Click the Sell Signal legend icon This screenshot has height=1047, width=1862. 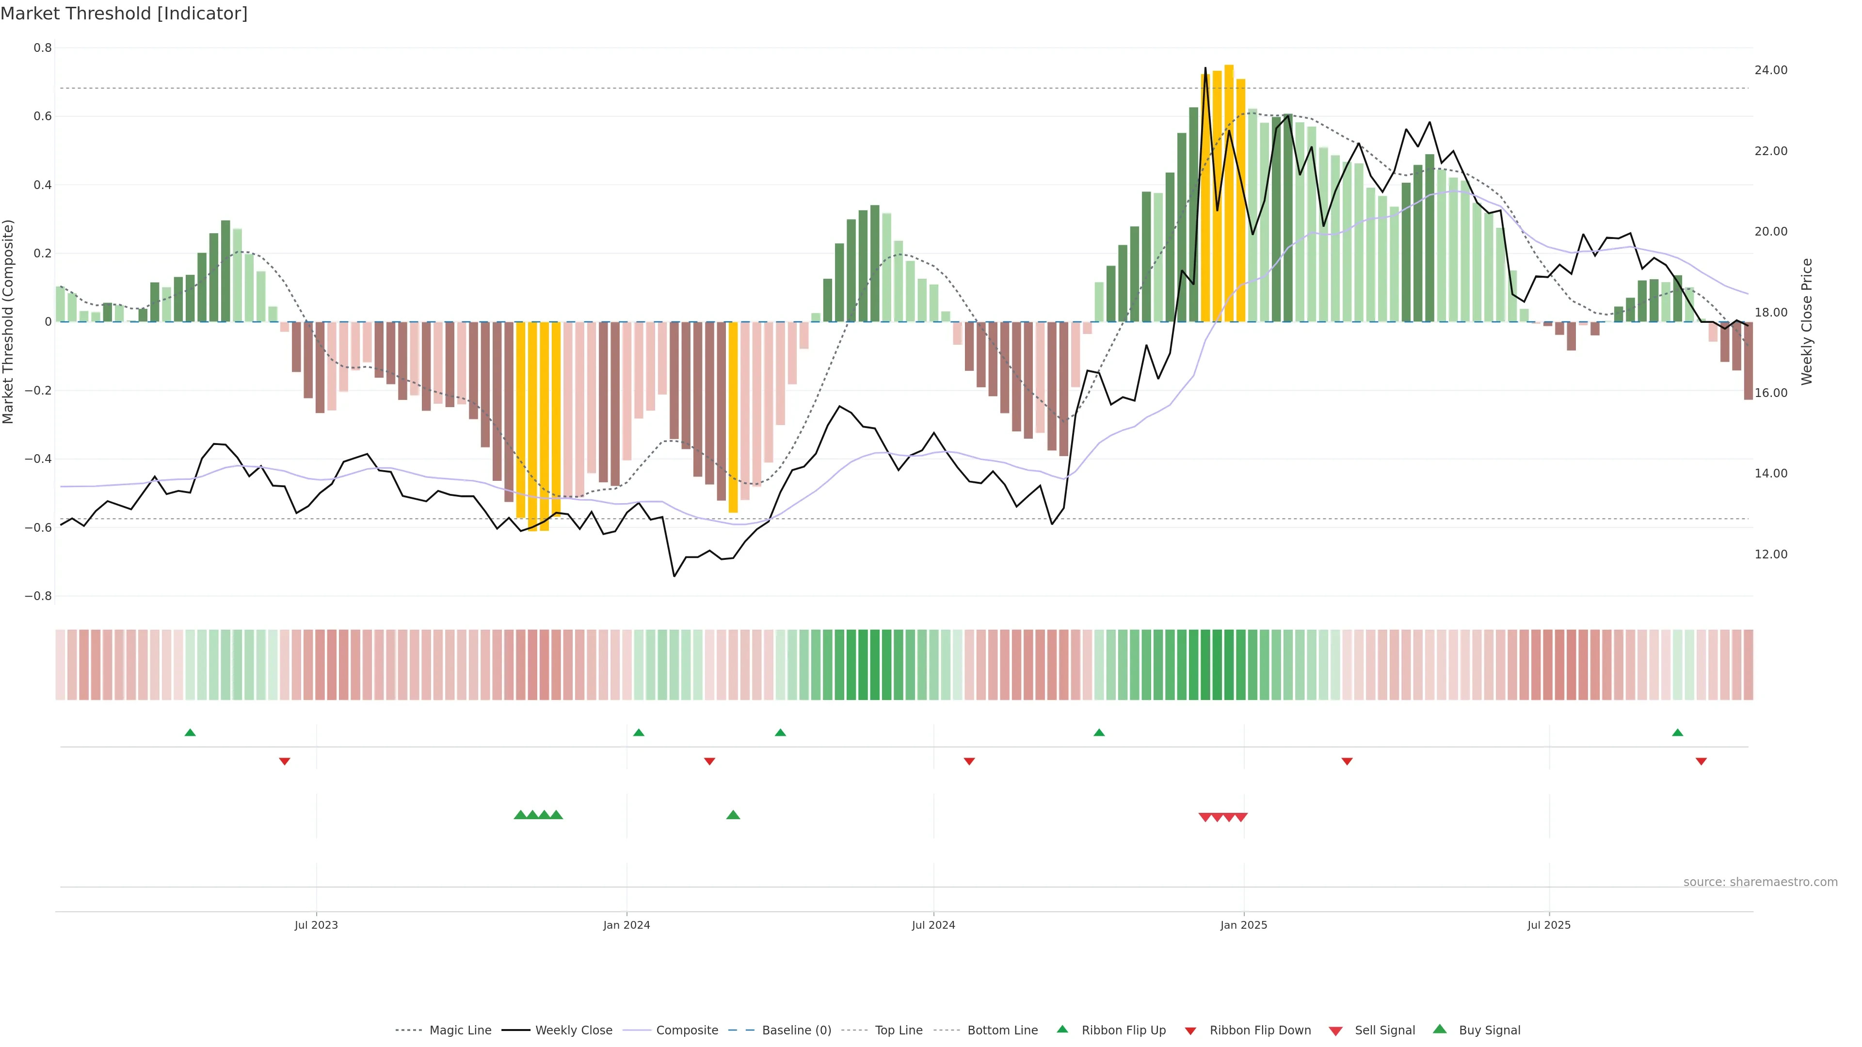(x=1335, y=1031)
